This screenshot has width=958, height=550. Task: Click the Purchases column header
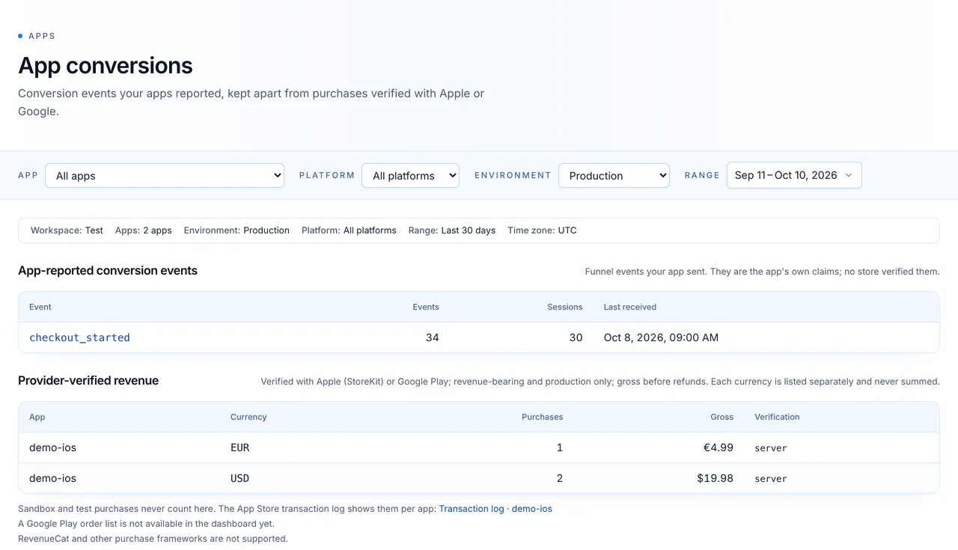point(543,417)
